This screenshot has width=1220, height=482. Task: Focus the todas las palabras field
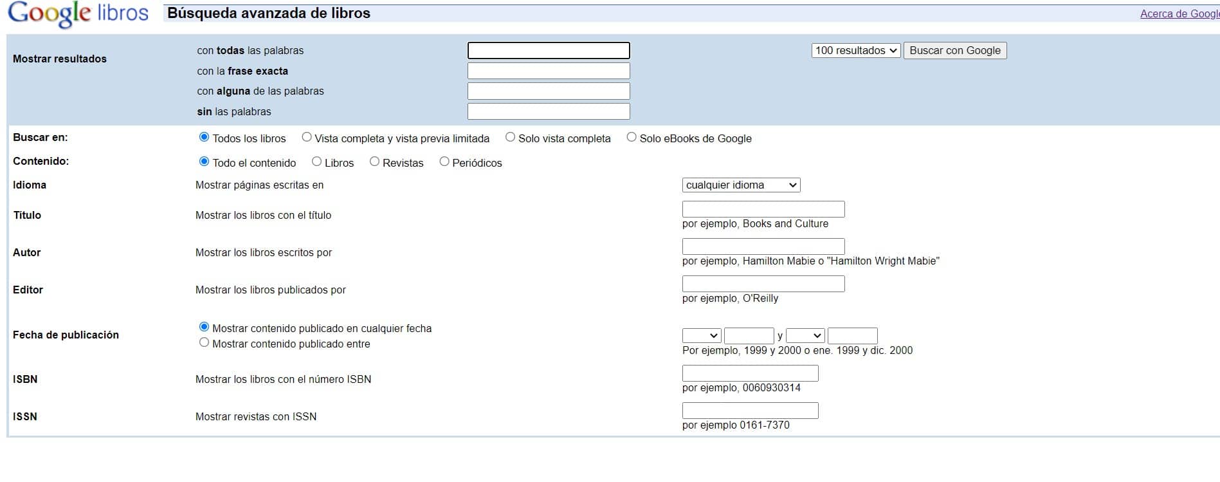(x=549, y=50)
